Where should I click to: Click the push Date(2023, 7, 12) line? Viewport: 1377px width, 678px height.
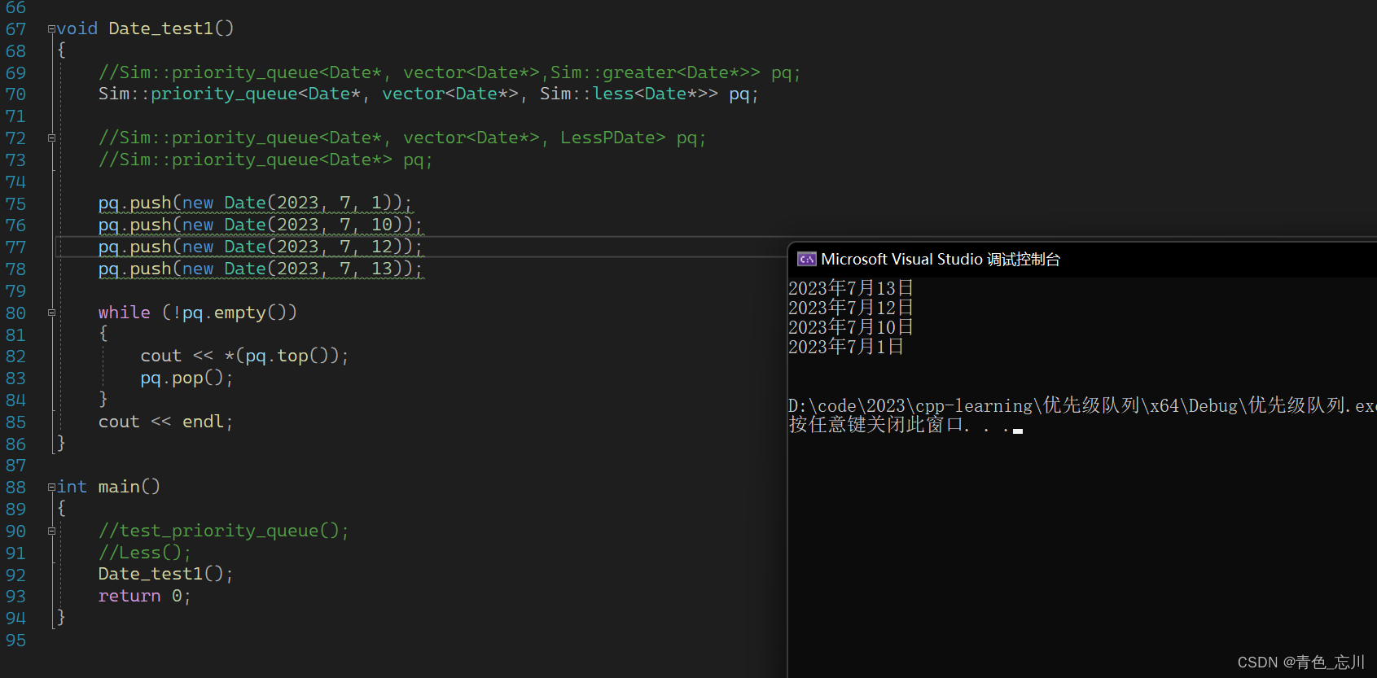[x=261, y=247]
